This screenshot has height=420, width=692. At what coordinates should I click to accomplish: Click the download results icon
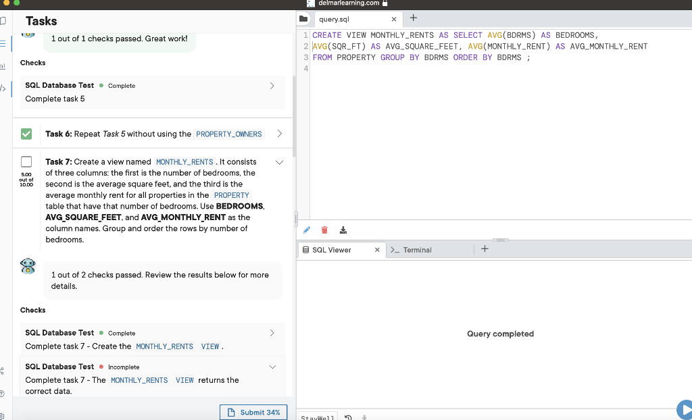343,230
